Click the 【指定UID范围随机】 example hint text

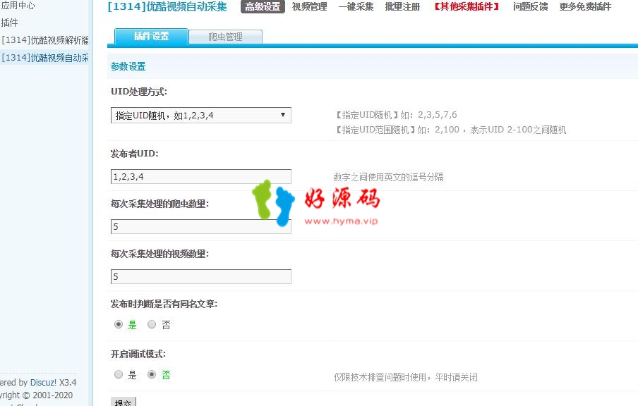click(450, 130)
